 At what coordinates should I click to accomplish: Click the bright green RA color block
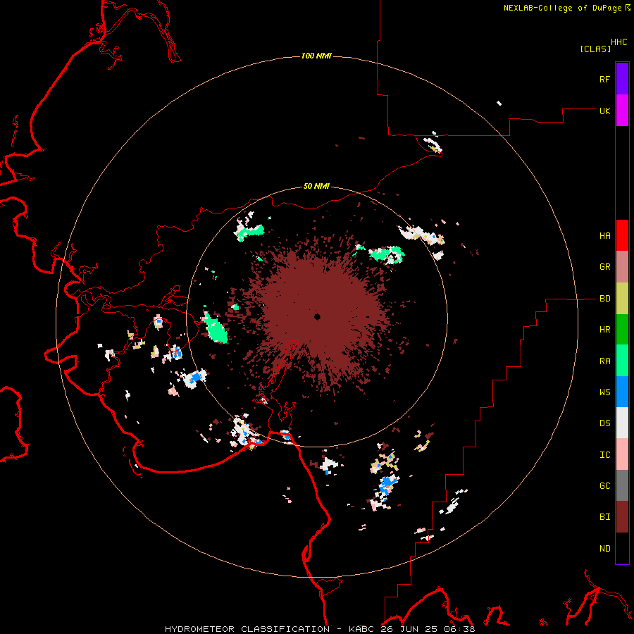point(622,361)
